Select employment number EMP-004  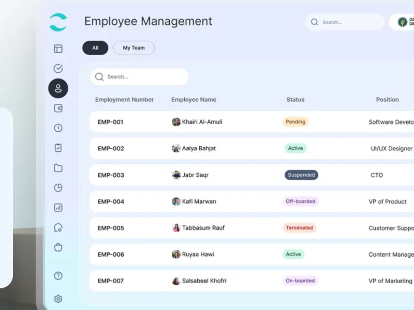pyautogui.click(x=111, y=202)
